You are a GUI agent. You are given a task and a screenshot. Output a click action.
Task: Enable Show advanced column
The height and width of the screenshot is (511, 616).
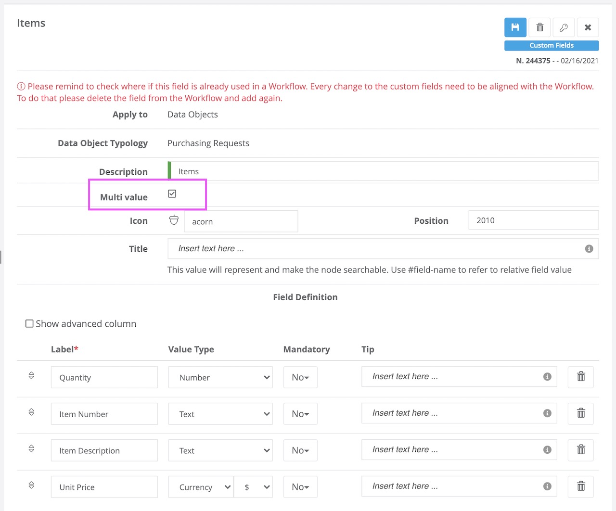click(x=29, y=323)
